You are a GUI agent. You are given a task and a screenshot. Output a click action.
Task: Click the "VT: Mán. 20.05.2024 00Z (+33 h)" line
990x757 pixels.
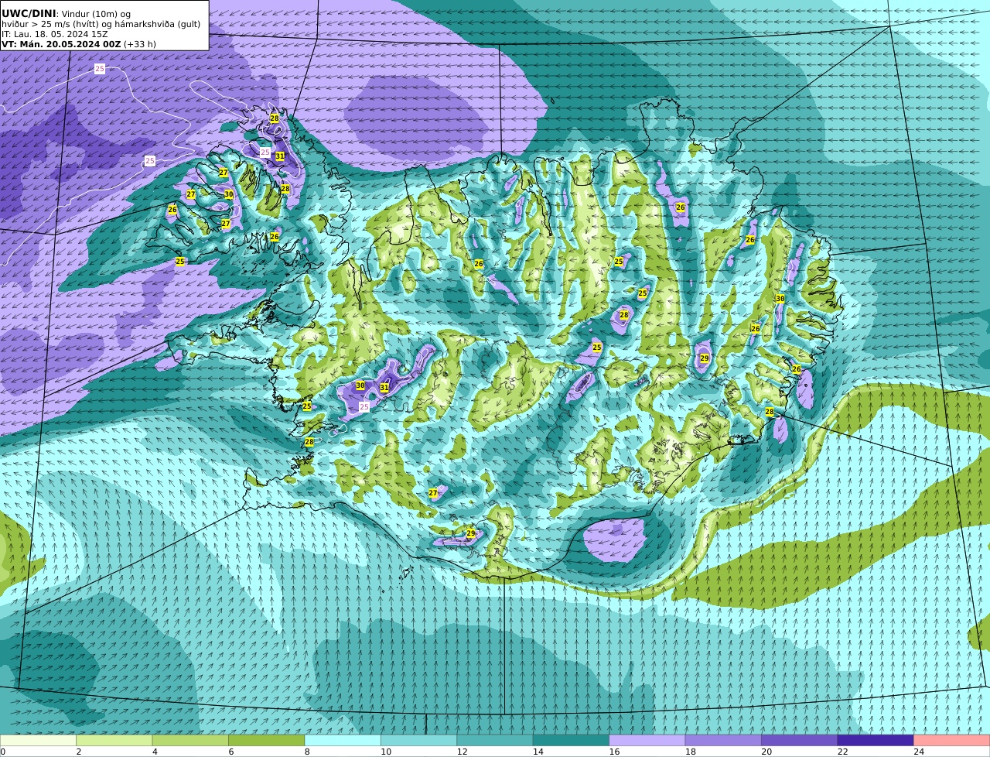click(x=79, y=44)
